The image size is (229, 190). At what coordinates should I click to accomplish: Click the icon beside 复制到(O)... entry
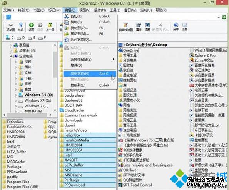point(67,28)
